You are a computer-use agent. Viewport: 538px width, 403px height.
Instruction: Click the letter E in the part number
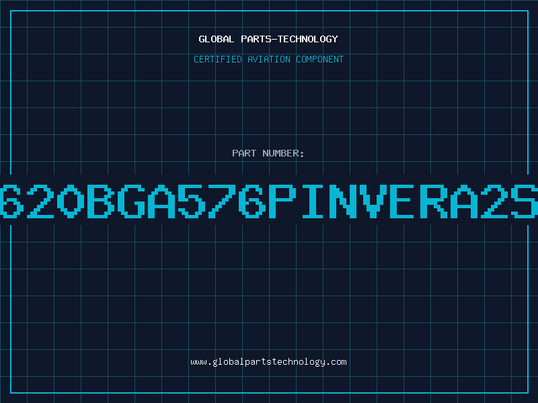coord(403,201)
